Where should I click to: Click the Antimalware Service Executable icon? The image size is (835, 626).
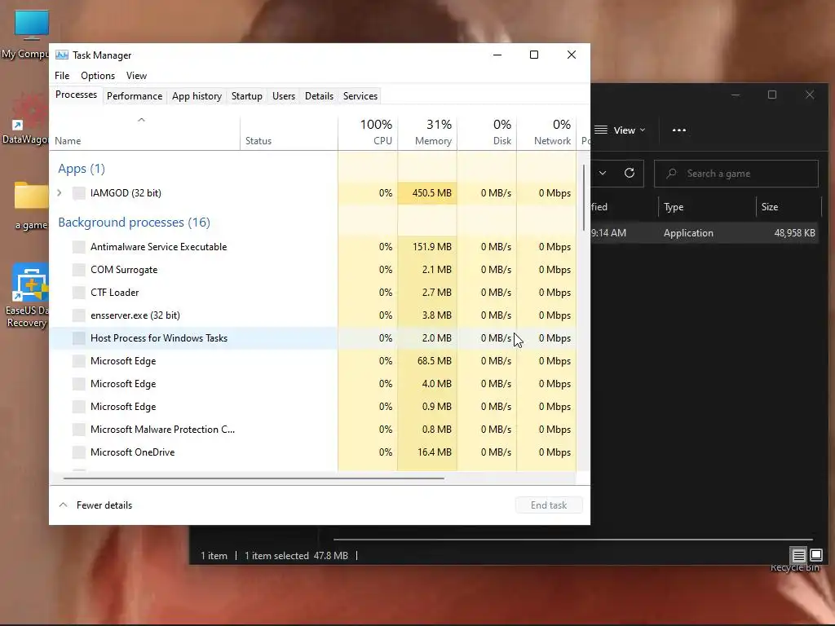[x=79, y=246]
